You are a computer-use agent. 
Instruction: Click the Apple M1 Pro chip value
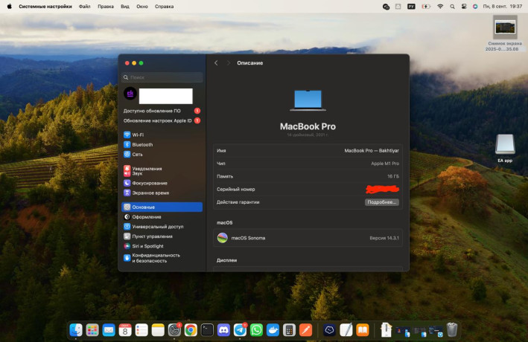pos(385,164)
